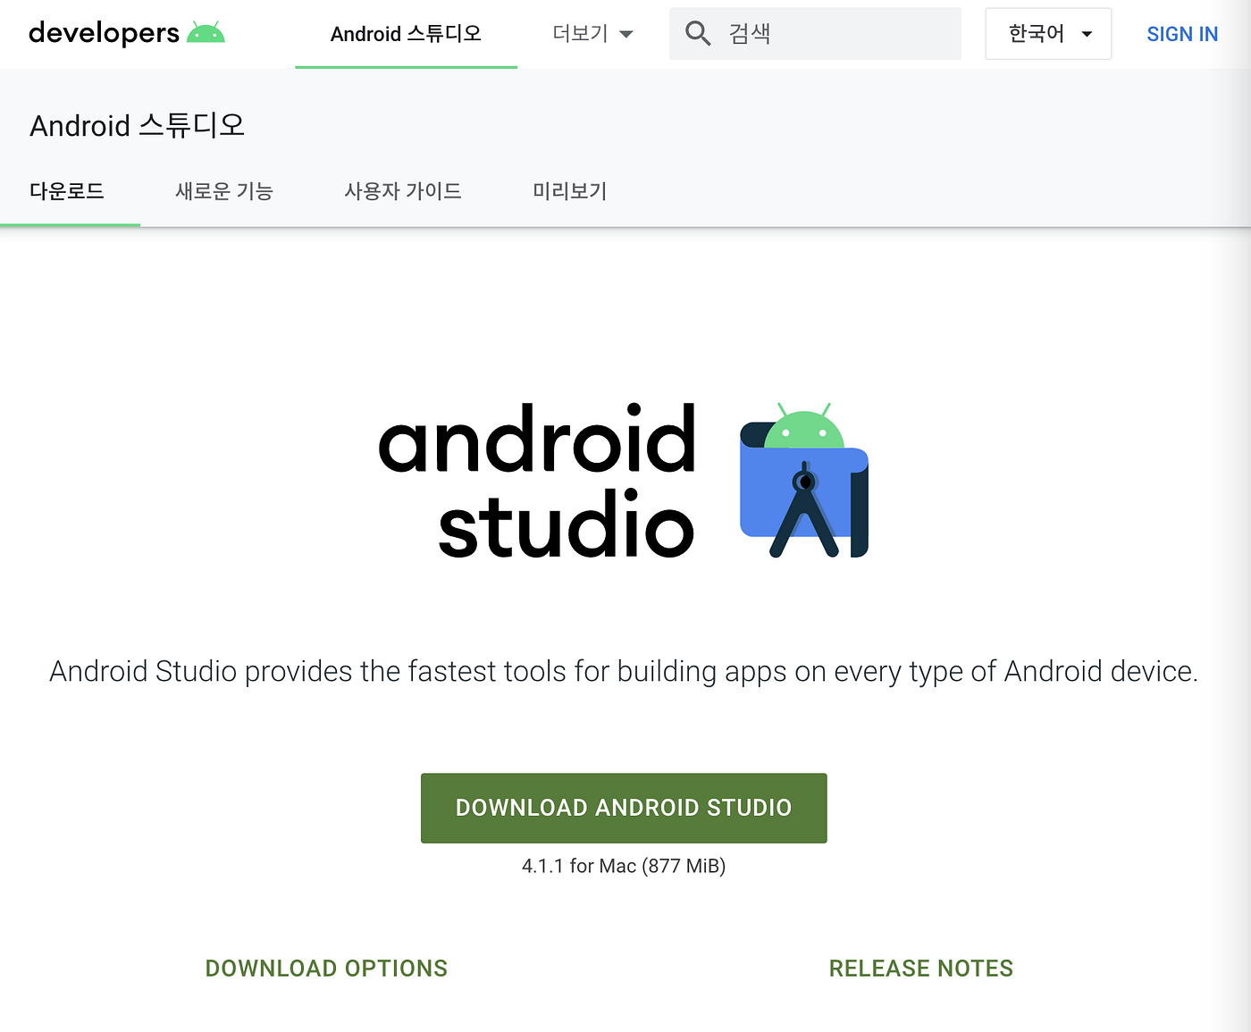
Task: Click the 'android studio' wordmark text
Action: click(x=537, y=481)
